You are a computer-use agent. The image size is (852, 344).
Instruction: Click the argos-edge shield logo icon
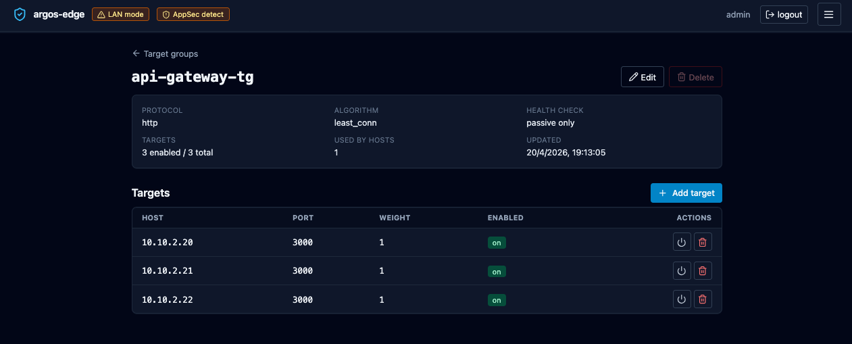click(20, 14)
